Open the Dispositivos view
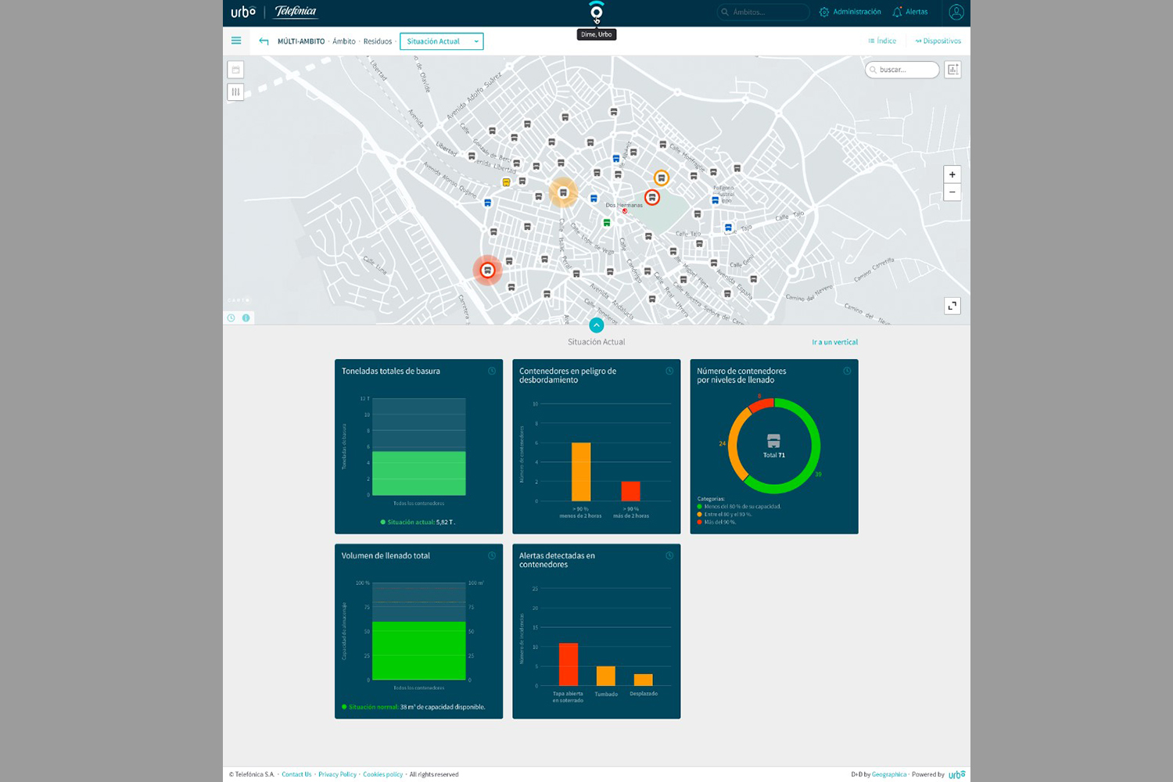The height and width of the screenshot is (782, 1173). click(x=938, y=41)
